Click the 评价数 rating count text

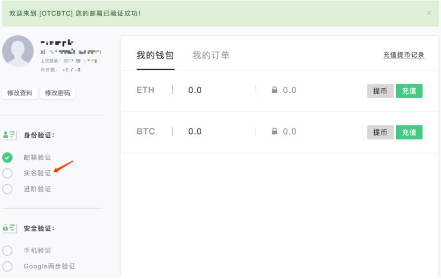tap(61, 70)
